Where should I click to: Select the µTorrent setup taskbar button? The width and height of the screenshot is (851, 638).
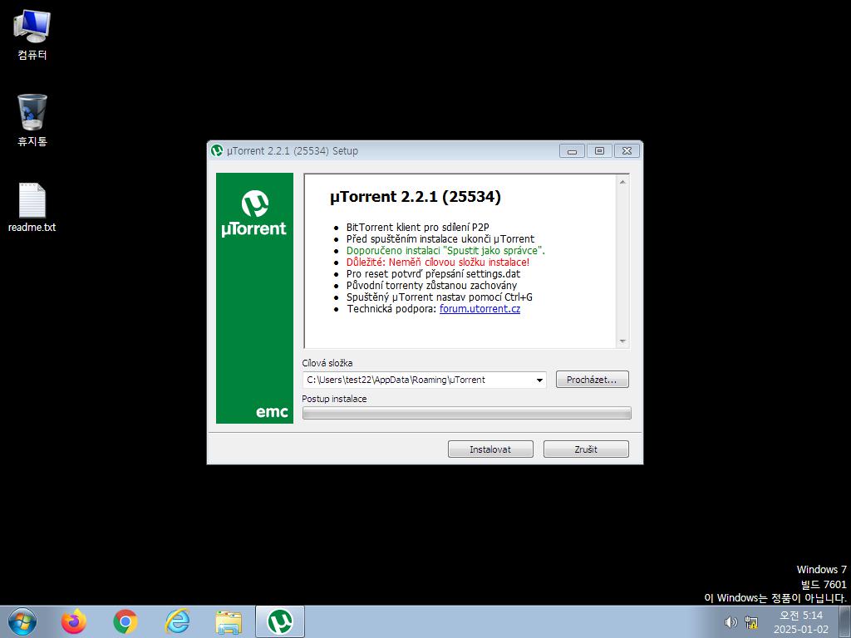pyautogui.click(x=280, y=621)
